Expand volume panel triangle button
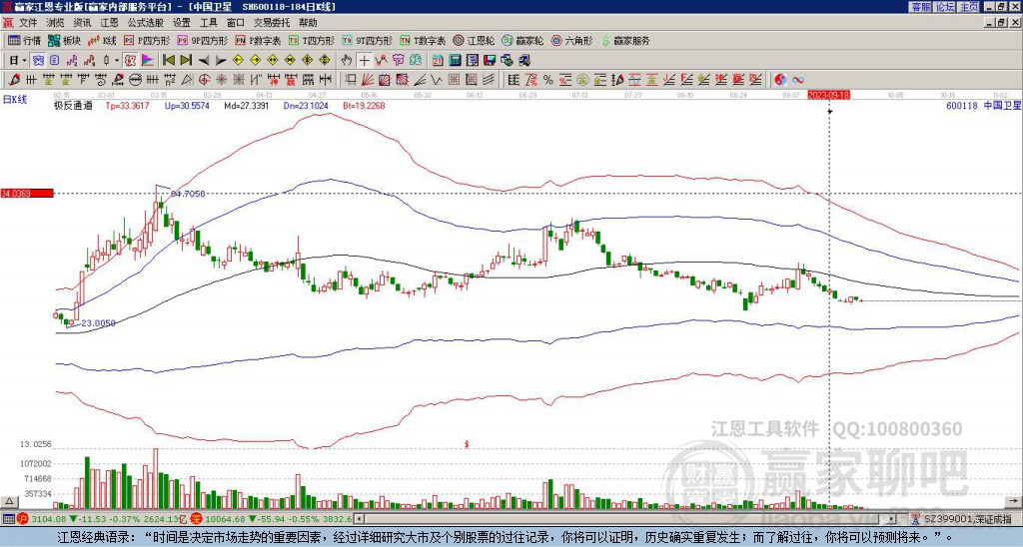 [9, 501]
